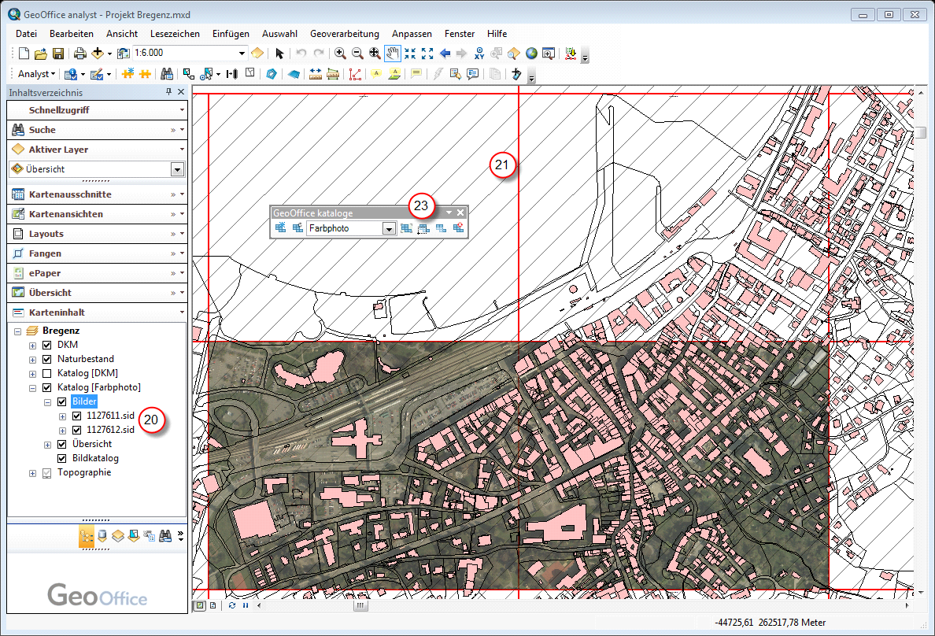935x636 pixels.
Task: Toggle visibility of 1127611.sid
Action: tap(76, 416)
